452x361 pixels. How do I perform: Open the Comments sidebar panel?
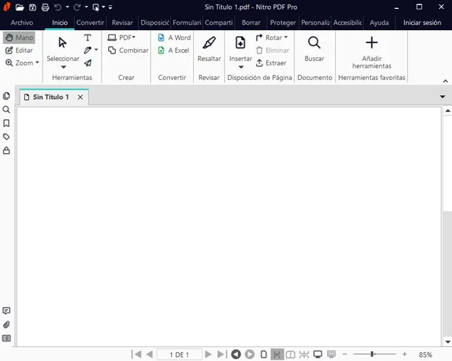coord(7,311)
